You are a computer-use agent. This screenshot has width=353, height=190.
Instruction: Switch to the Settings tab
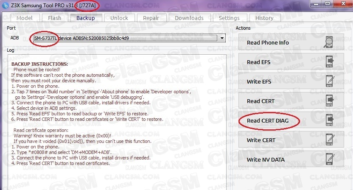pos(230,18)
